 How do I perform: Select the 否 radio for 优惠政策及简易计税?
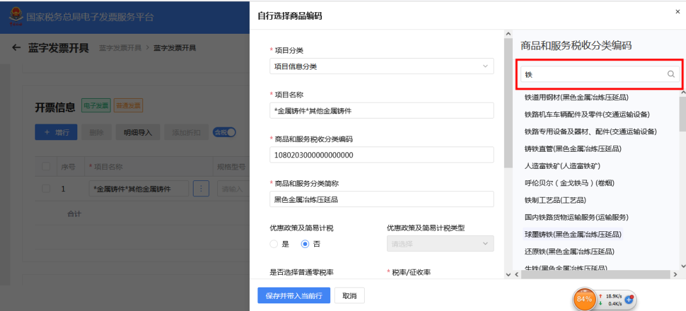click(305, 244)
